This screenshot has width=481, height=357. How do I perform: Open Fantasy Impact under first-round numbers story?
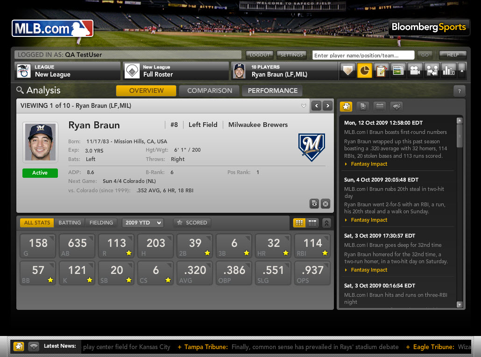369,164
